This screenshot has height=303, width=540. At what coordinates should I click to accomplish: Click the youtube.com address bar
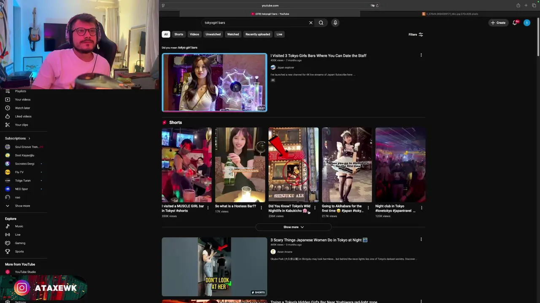click(x=270, y=5)
